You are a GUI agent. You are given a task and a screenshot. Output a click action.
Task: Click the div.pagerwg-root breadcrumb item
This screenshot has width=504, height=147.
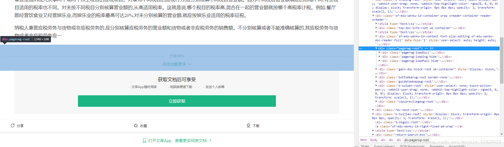(417, 140)
